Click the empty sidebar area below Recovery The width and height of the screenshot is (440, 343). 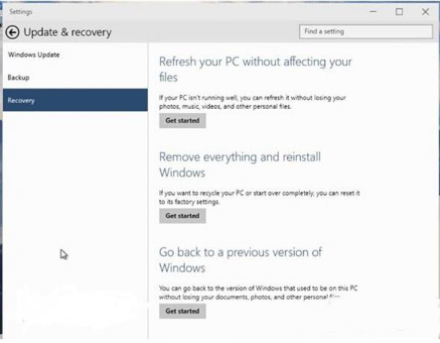coord(75,225)
